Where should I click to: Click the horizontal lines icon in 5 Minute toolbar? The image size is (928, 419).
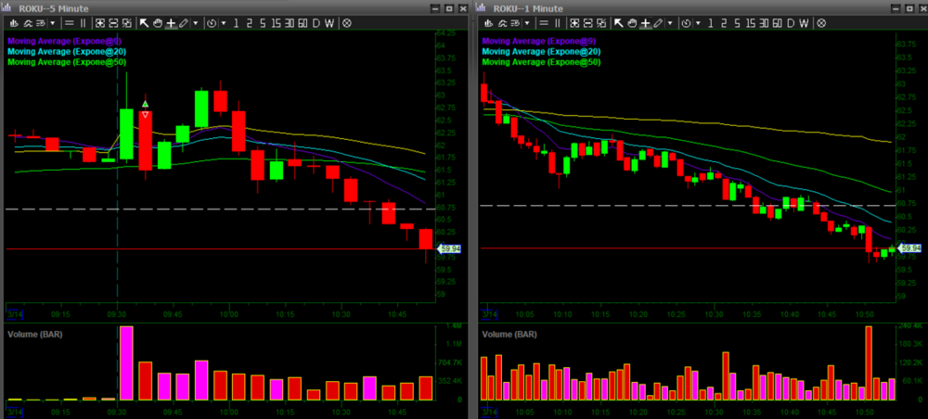70,22
